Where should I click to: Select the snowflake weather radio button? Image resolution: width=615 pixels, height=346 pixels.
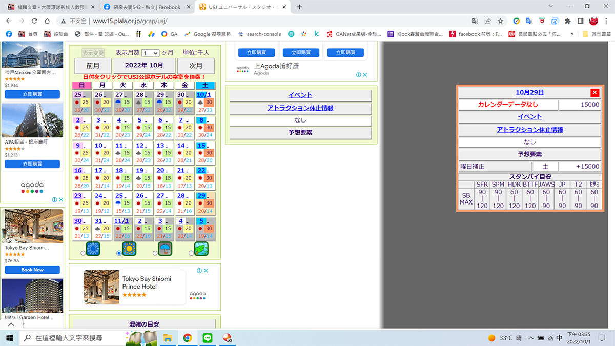(84, 253)
